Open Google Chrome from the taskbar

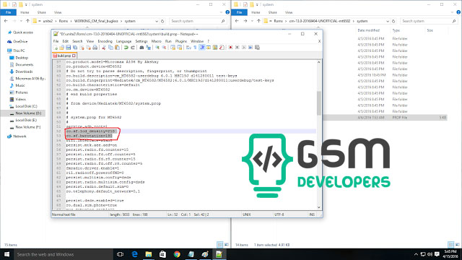point(177,254)
